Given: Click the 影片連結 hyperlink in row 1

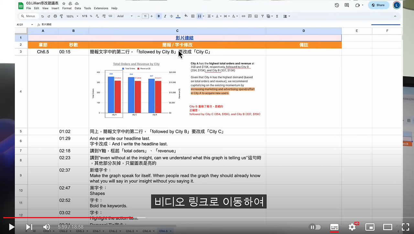Looking at the screenshot, I should point(184,38).
